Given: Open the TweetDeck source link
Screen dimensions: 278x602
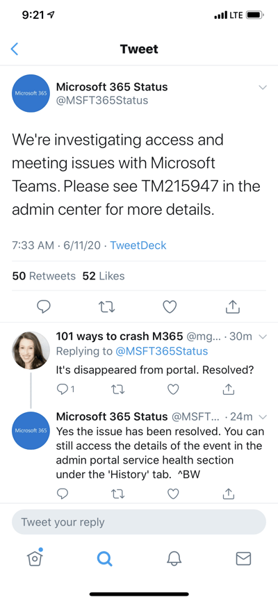Looking at the screenshot, I should pos(138,245).
